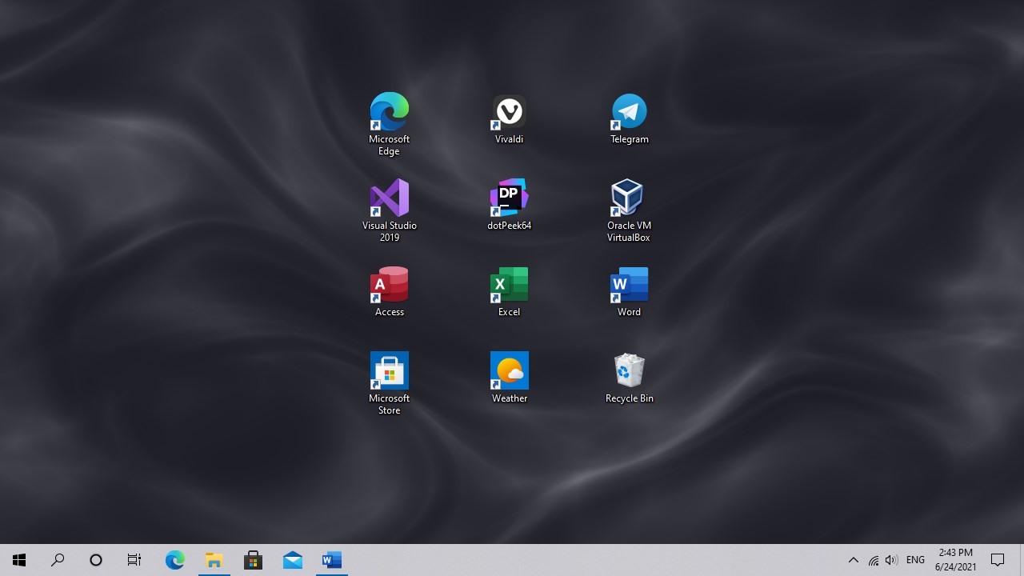Screen dimensions: 1024x576
Task: Open the Windows Start menu
Action: [19, 560]
